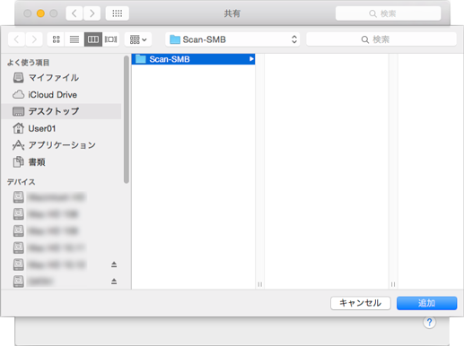Select the Scan-SMB folder in column
The width and height of the screenshot is (464, 346).
pos(193,59)
